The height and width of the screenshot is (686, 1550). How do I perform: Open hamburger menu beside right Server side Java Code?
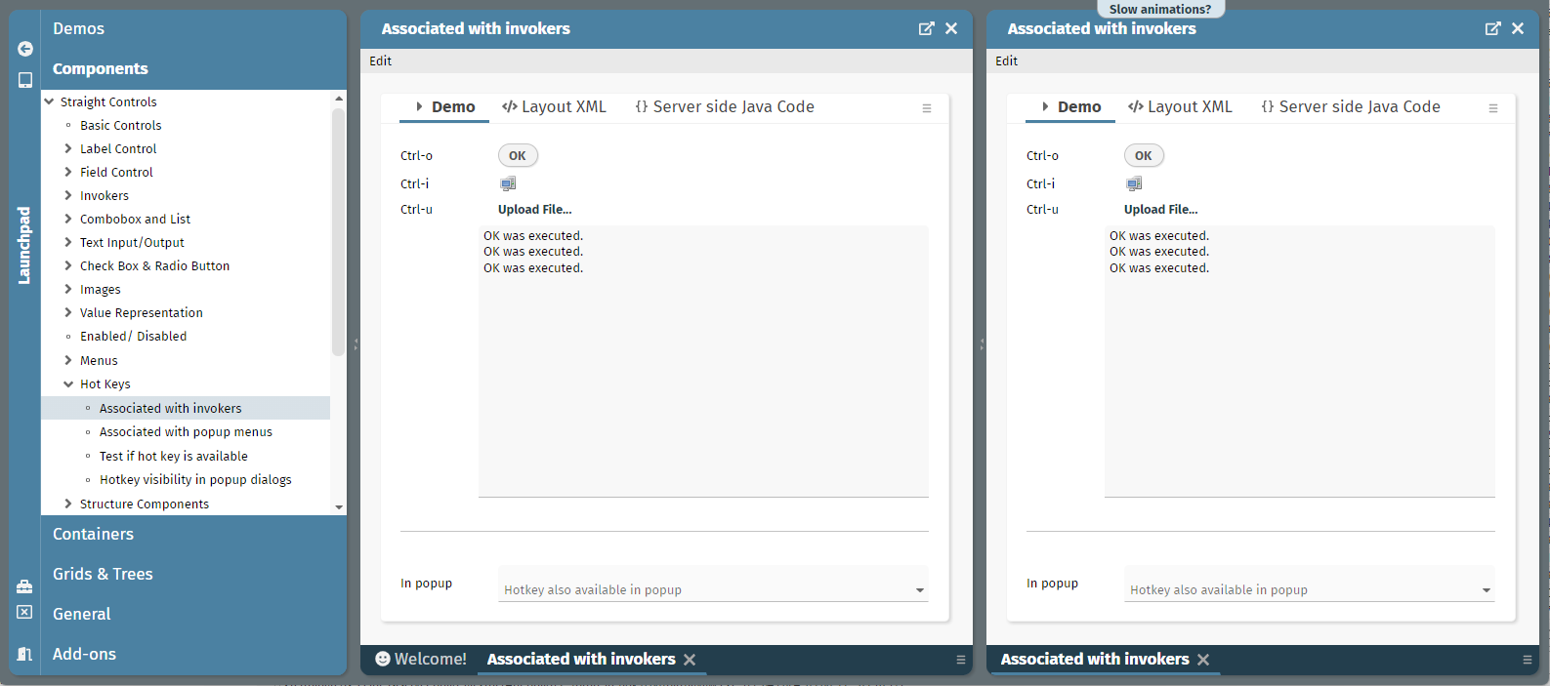pyautogui.click(x=1493, y=108)
